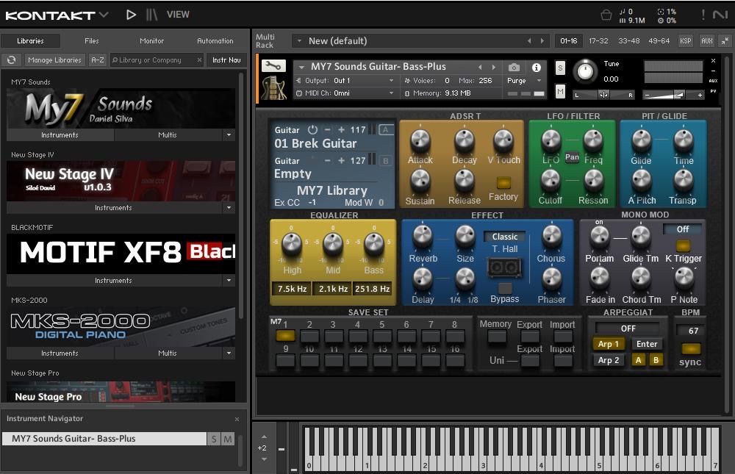This screenshot has width=735, height=474.
Task: Select previous instrument preset arrow
Action: [x=480, y=68]
